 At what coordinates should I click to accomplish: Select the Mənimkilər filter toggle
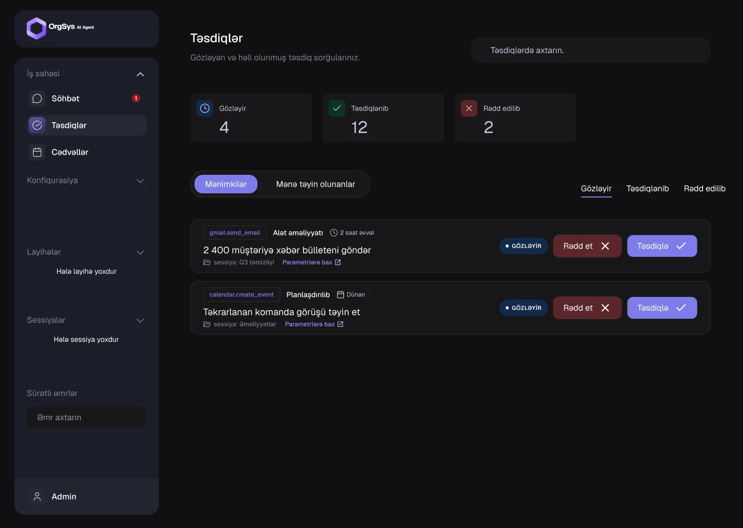(226, 184)
